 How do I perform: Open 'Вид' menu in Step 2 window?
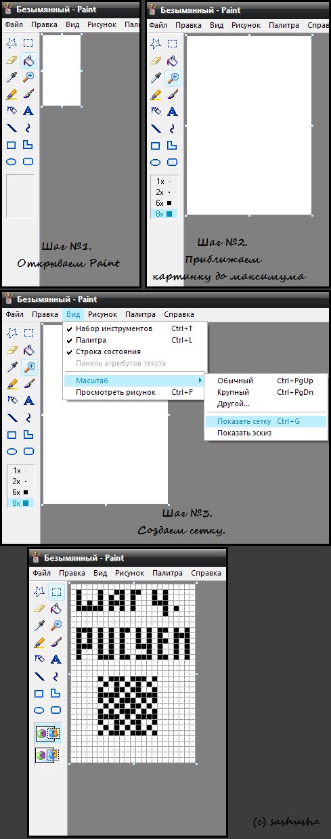click(217, 24)
